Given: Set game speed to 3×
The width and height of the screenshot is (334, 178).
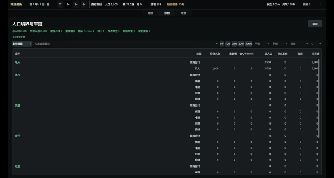Looking at the screenshot, I should (x=76, y=4).
